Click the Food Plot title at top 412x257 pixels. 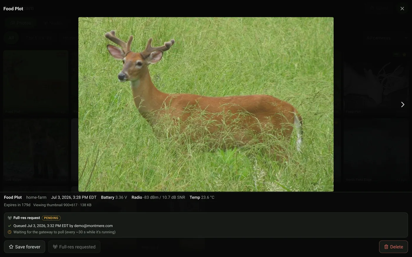(13, 9)
